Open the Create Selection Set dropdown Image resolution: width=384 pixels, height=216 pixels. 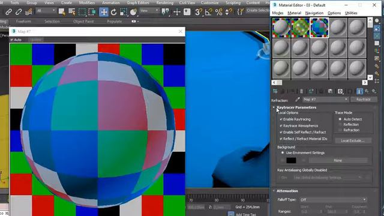click(257, 11)
